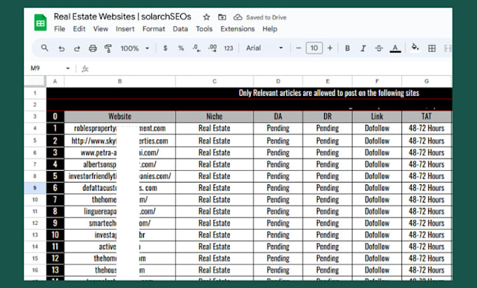
Task: Open the zoom 100% dropdown
Action: tap(135, 48)
